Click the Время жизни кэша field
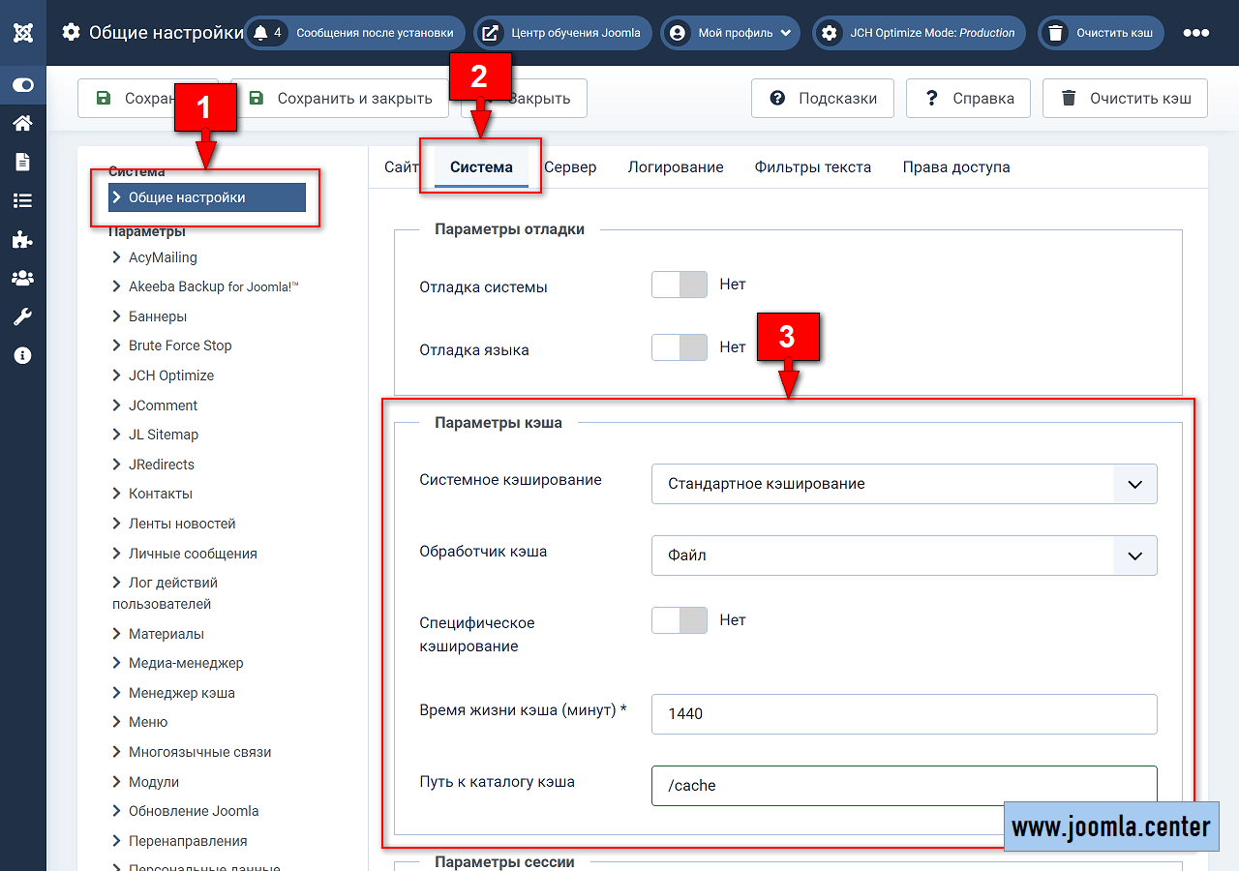 904,714
